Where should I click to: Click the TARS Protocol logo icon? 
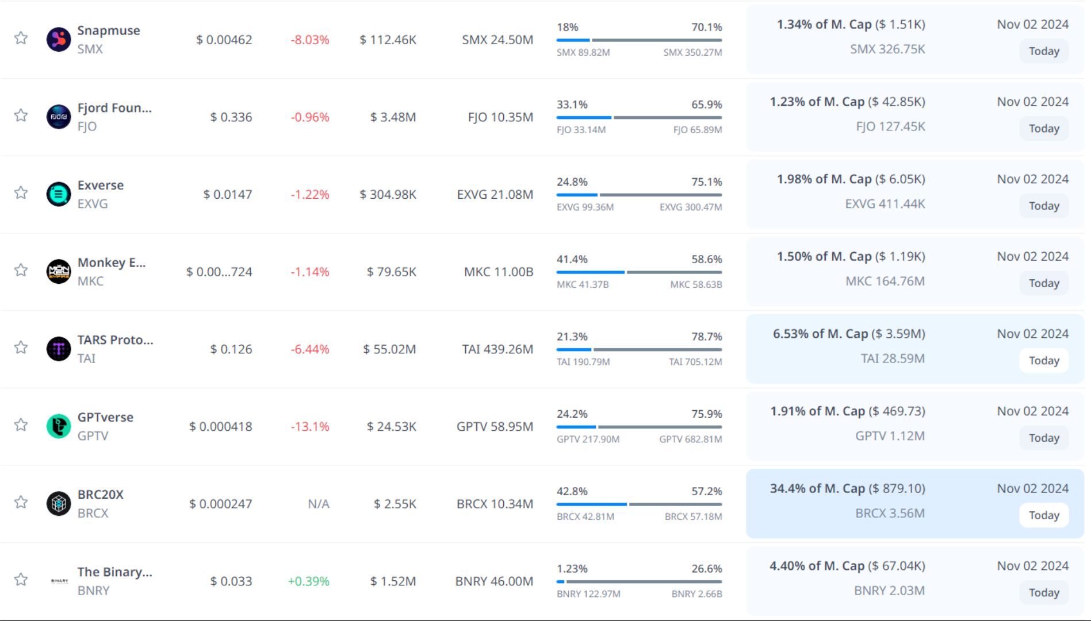(x=59, y=349)
